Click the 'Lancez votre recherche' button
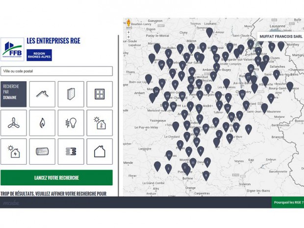 (x=56, y=177)
